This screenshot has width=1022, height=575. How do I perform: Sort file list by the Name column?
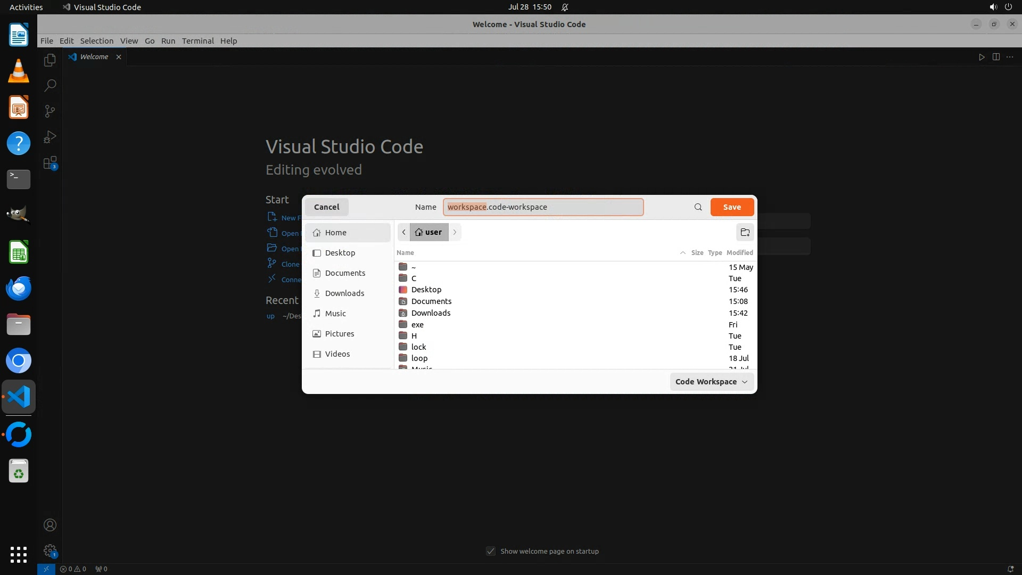click(405, 253)
